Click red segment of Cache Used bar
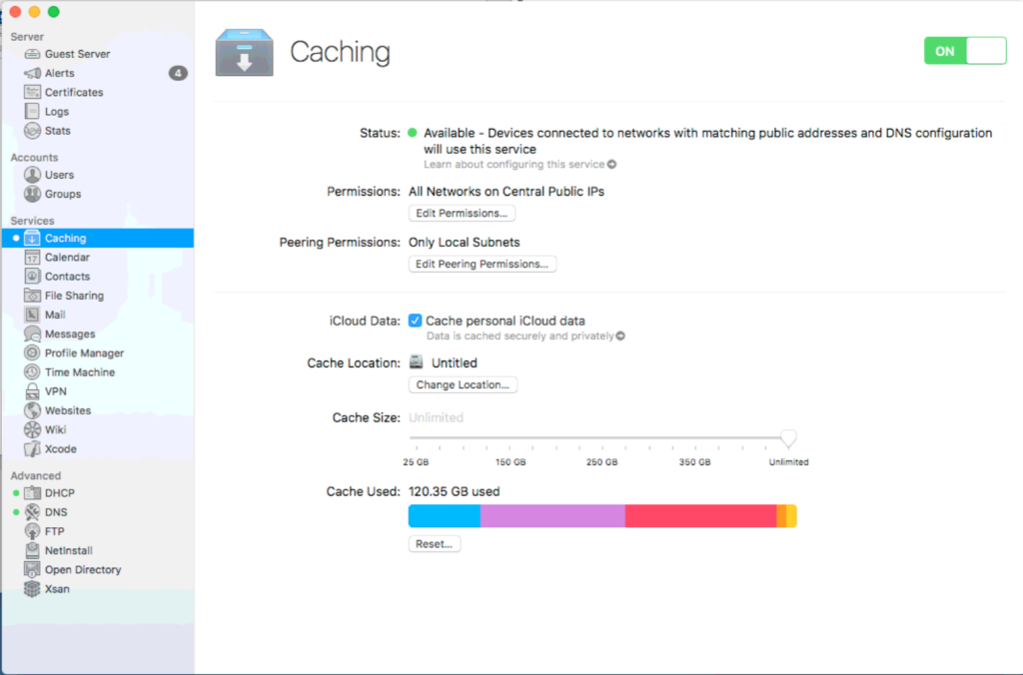The width and height of the screenshot is (1023, 675). pos(700,516)
